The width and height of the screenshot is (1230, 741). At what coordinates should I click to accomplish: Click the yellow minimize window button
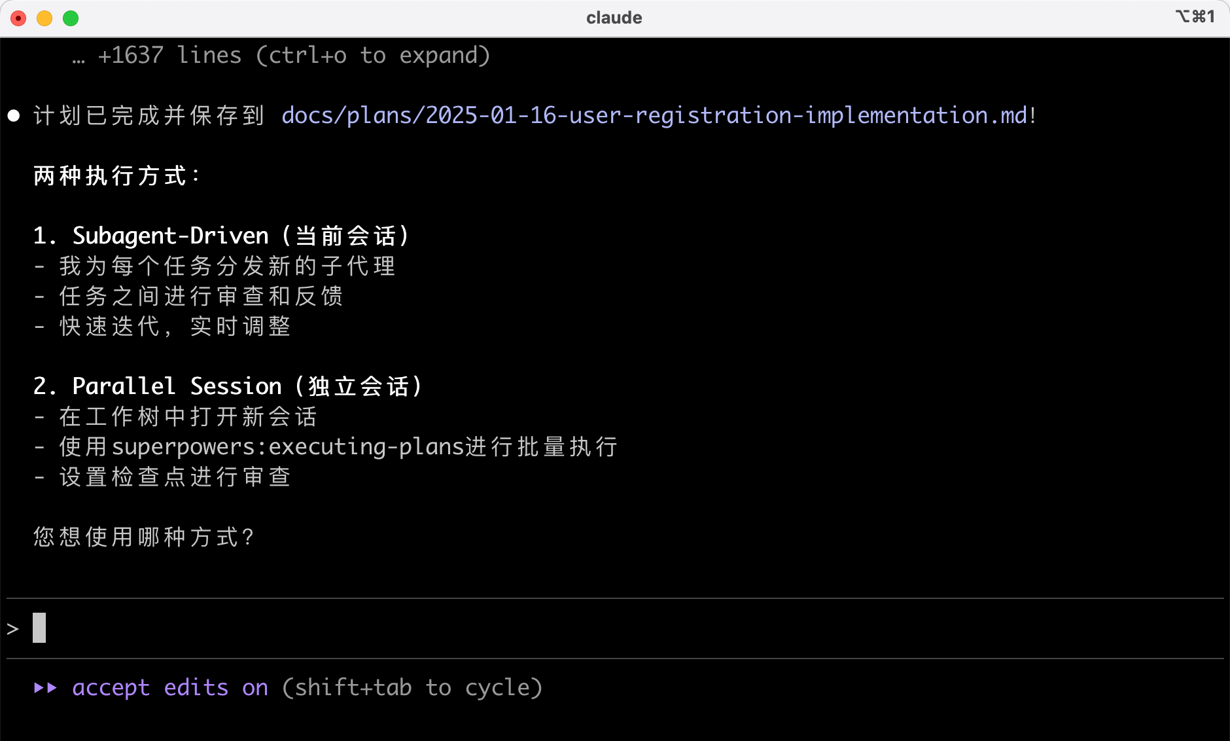[44, 18]
